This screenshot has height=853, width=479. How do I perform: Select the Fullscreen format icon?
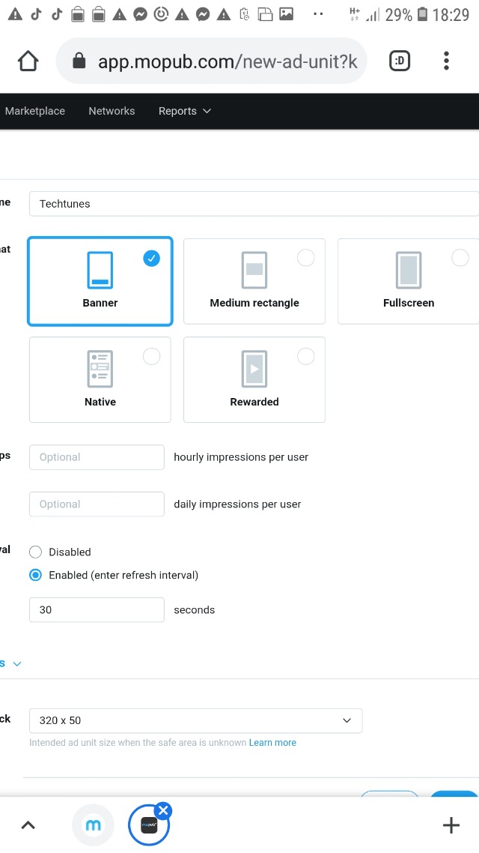(x=409, y=270)
